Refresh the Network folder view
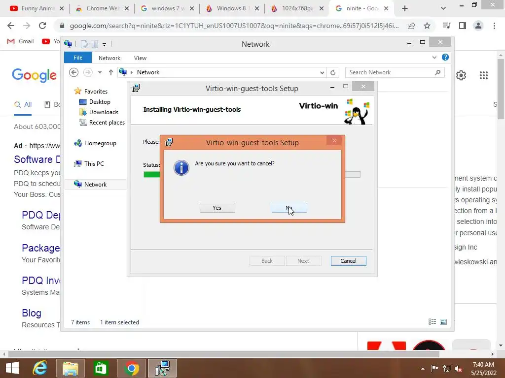 [333, 73]
